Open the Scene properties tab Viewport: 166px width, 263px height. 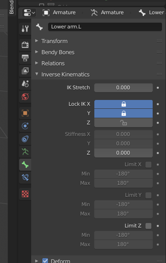pyautogui.click(x=25, y=84)
